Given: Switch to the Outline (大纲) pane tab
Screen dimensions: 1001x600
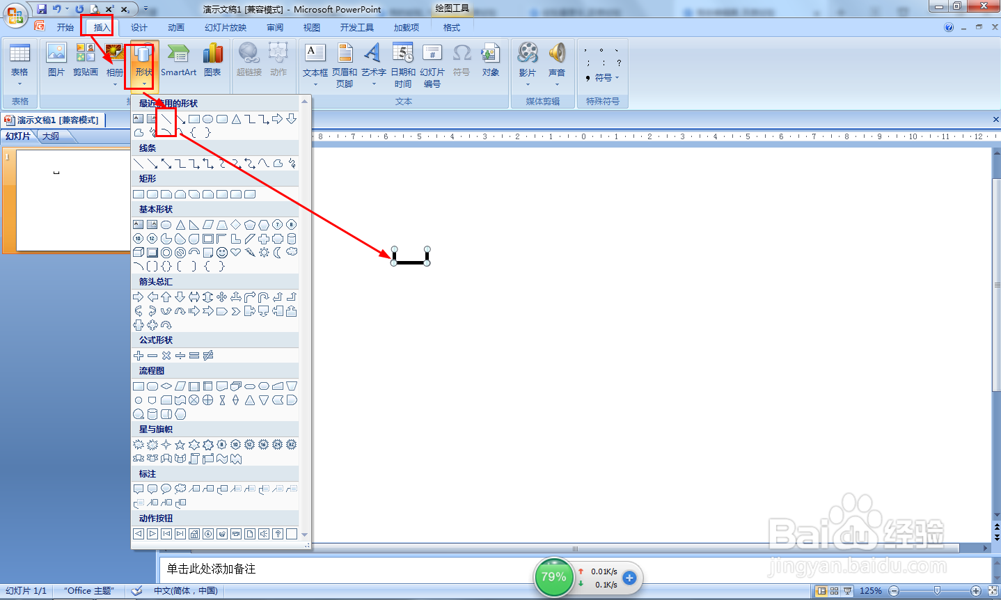Looking at the screenshot, I should [x=51, y=136].
